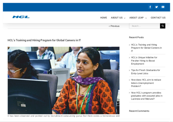This screenshot has width=173, height=122.
Task: Click chevron beside Tips for Fresh Graduates
Action: [129, 70]
